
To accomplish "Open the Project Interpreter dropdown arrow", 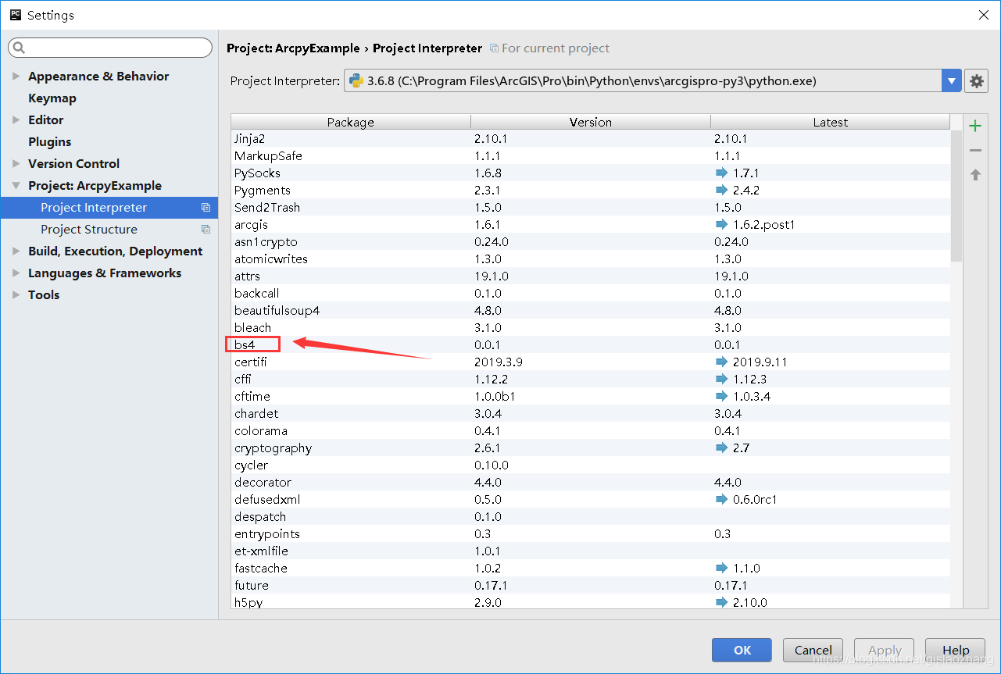I will coord(951,80).
